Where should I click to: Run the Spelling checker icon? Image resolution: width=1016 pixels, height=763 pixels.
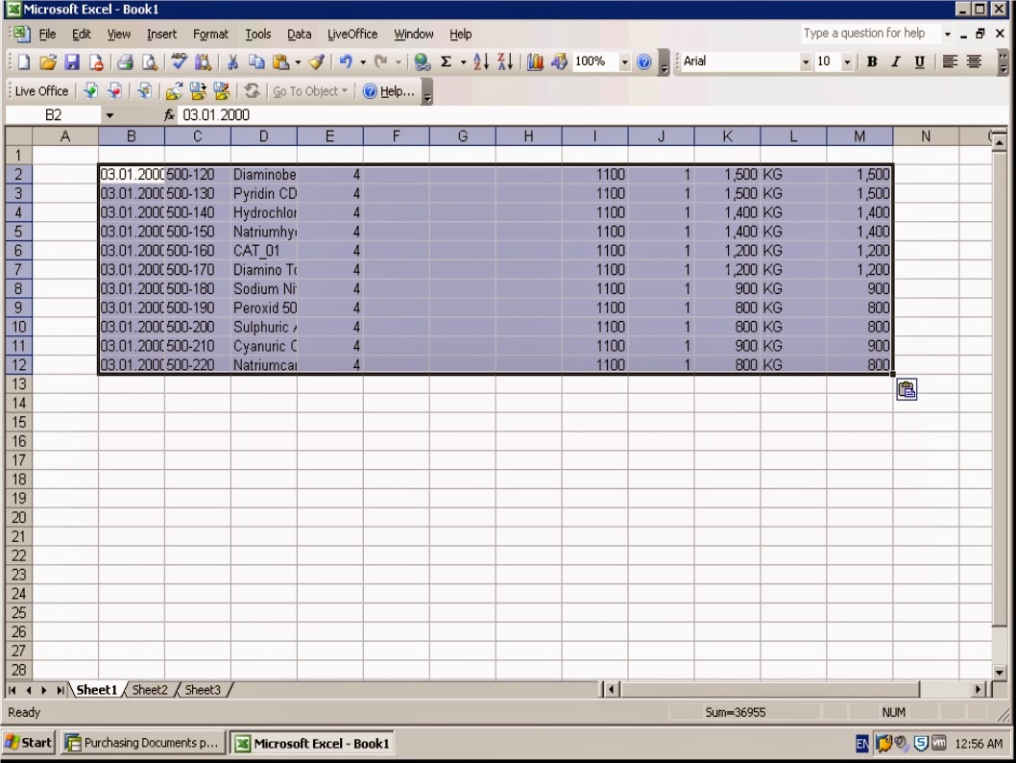(x=178, y=61)
